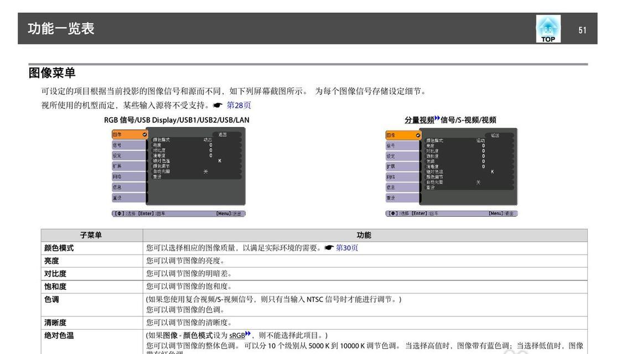Click the RGB menu bottom key guide bar
The width and height of the screenshot is (626, 354).
pyautogui.click(x=178, y=214)
